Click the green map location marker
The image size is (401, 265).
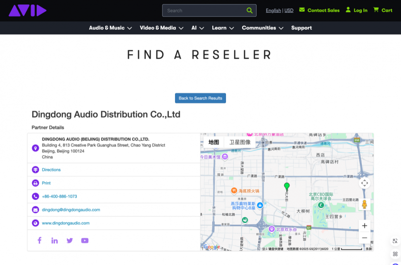287,186
